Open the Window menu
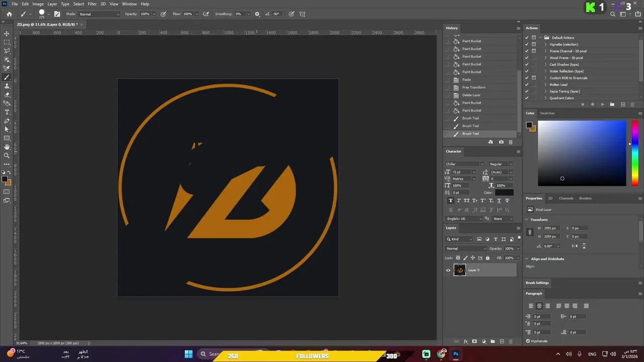Viewport: 644px width, 362px height. (x=129, y=4)
